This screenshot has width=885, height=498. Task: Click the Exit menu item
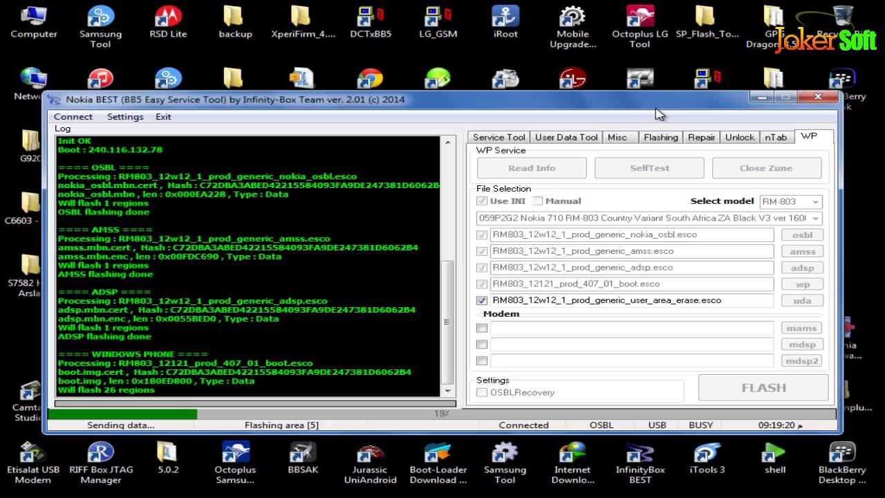[x=163, y=117]
